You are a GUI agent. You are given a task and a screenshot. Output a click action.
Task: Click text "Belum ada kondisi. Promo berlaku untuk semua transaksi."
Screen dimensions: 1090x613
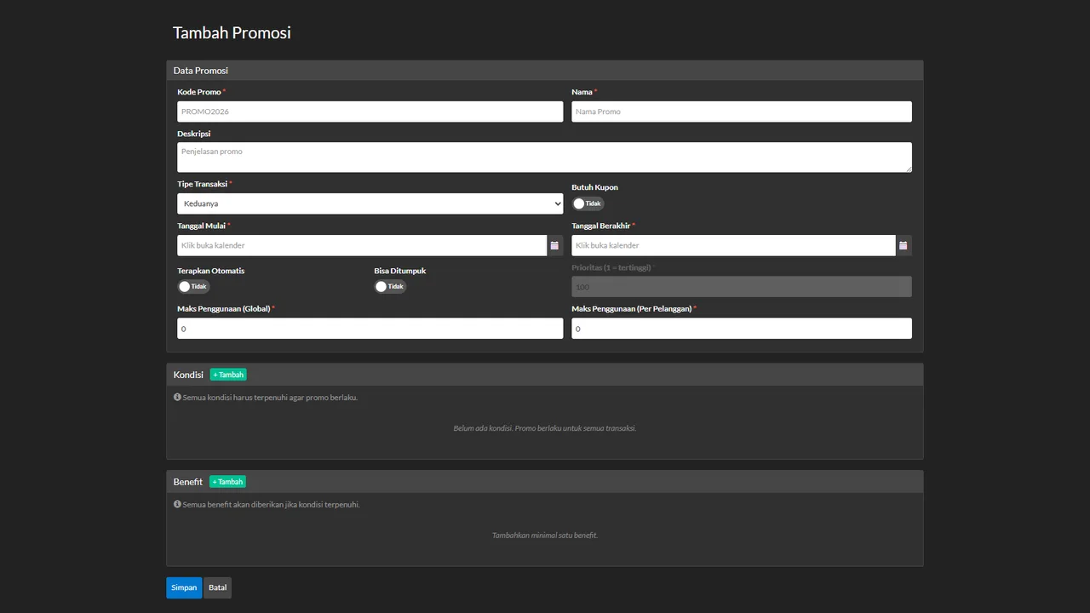point(545,428)
